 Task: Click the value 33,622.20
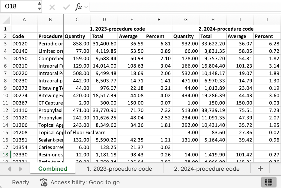(x=213, y=44)
